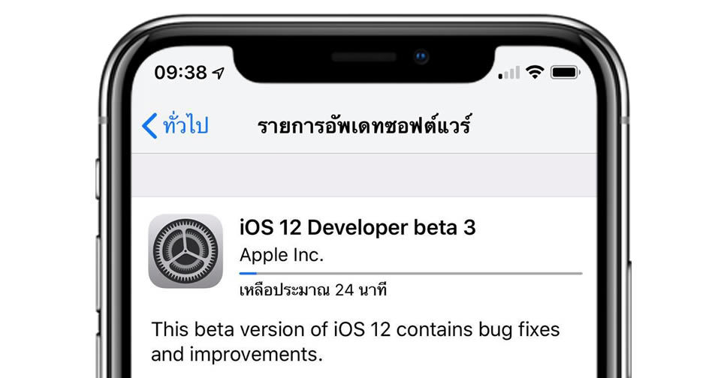Tap the 09:38 clock in status bar

pyautogui.click(x=180, y=73)
